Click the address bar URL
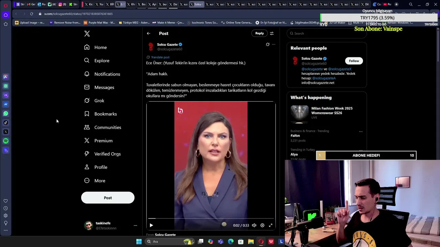The width and height of the screenshot is (440, 247). pyautogui.click(x=78, y=14)
